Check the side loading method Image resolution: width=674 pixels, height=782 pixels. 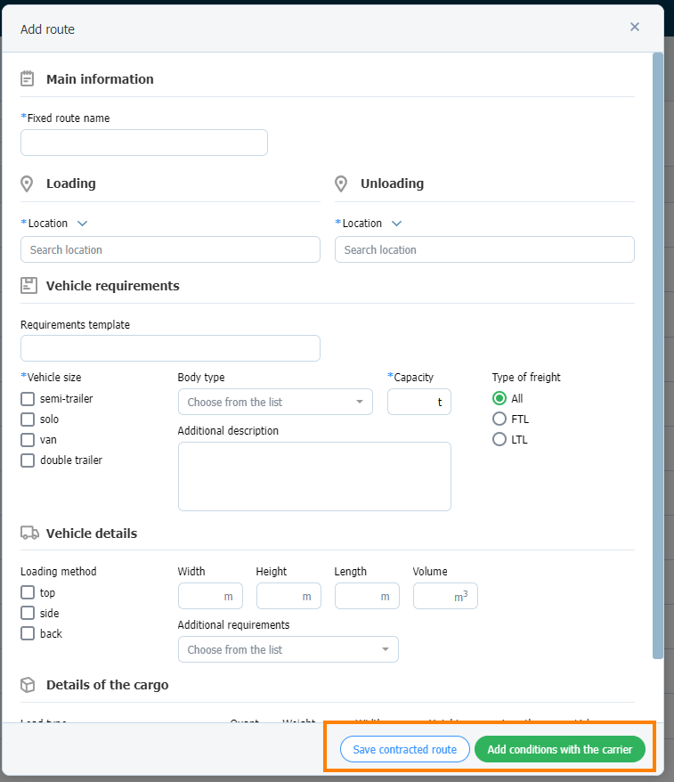point(28,613)
